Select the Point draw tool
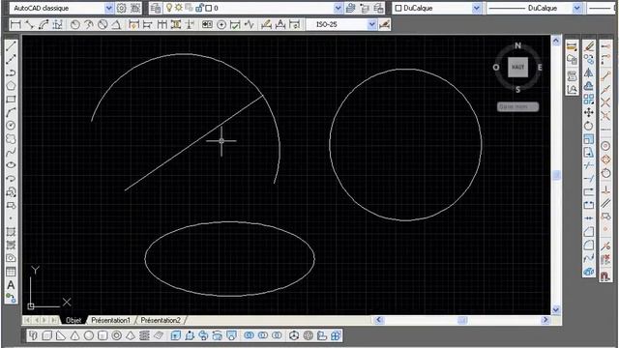Screen dimensions: 619x348 pyautogui.click(x=11, y=218)
